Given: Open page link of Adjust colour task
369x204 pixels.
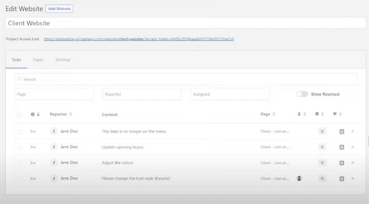Looking at the screenshot, I should (x=275, y=163).
